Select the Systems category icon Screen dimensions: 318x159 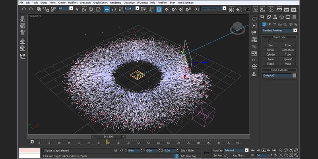296,24
